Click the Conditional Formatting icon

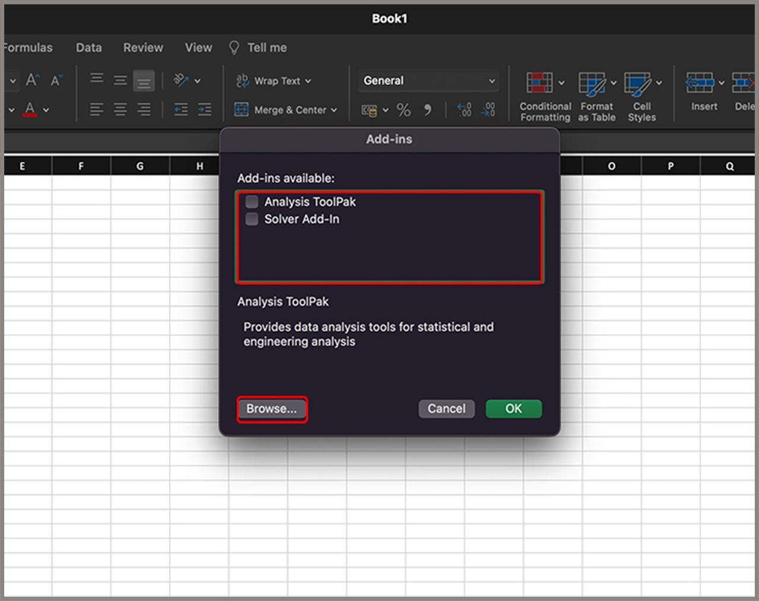pos(540,82)
